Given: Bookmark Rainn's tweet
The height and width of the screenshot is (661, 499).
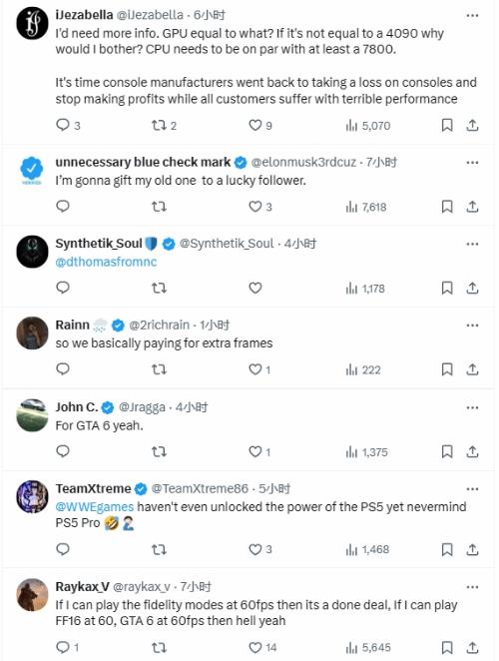Looking at the screenshot, I should (x=447, y=369).
